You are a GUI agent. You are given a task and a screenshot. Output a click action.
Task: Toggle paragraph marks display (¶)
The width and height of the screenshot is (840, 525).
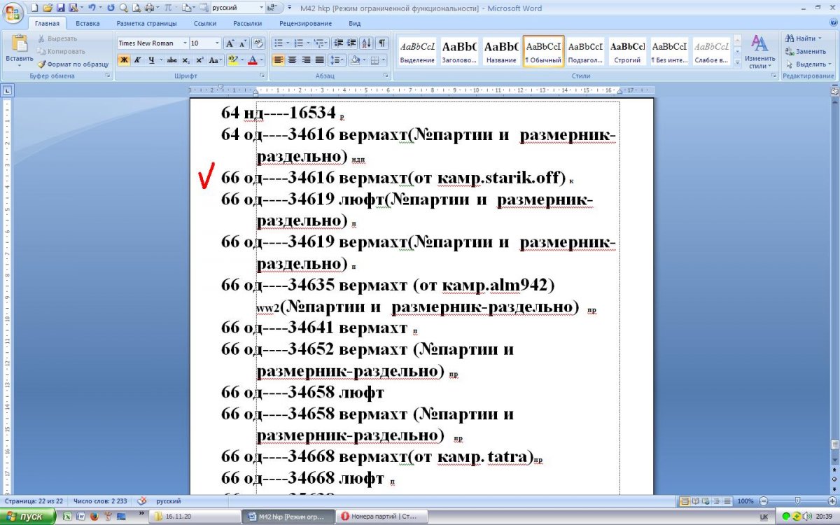point(383,43)
